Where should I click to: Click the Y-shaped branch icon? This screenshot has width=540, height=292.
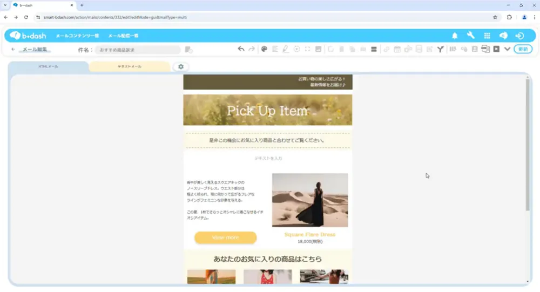click(x=441, y=49)
